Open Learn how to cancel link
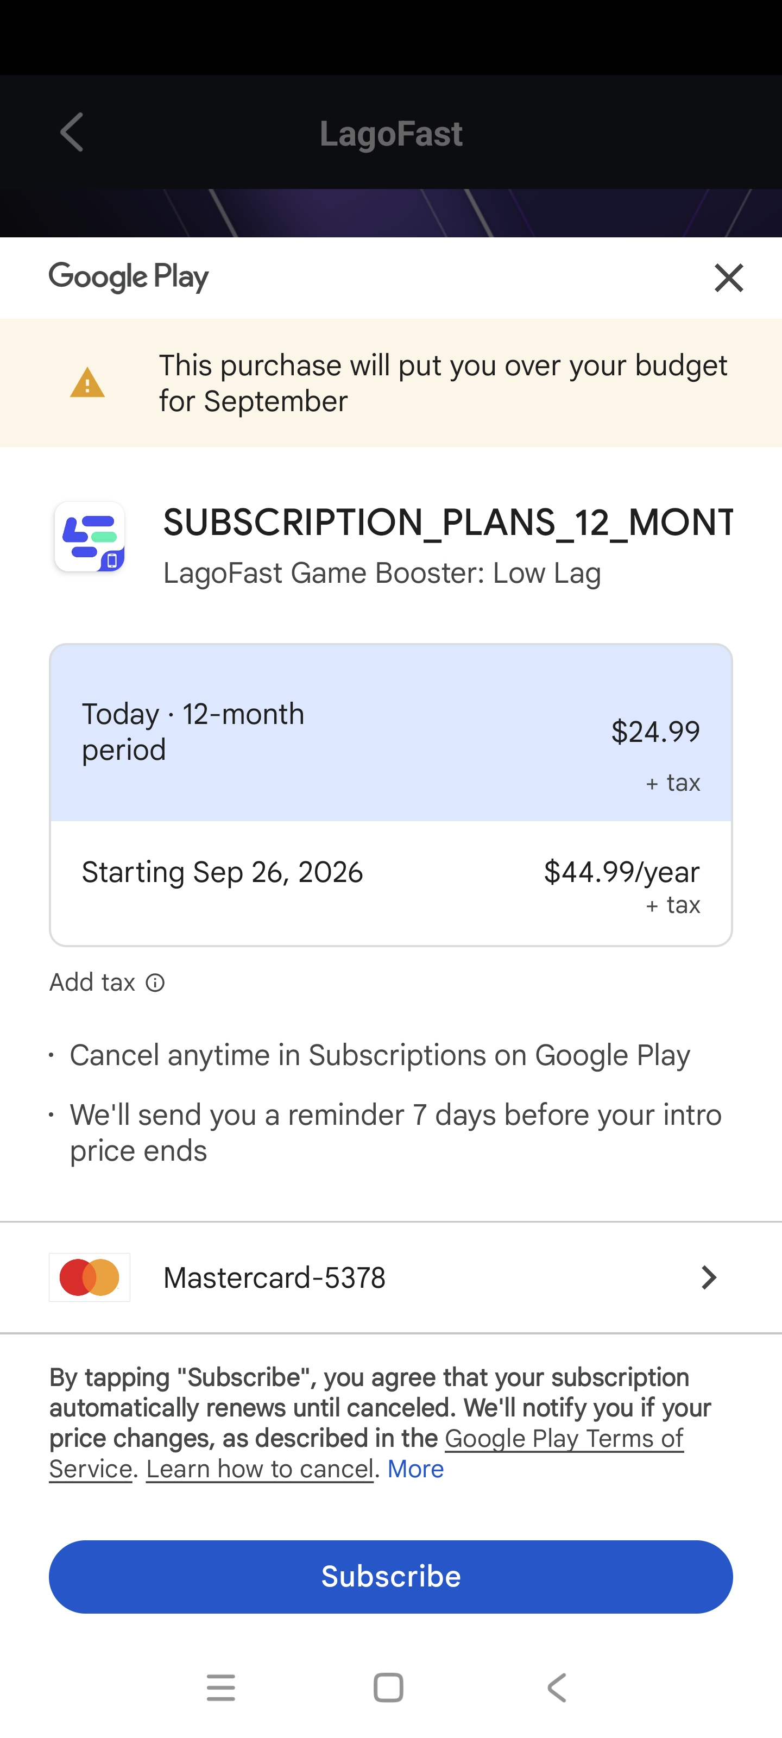This screenshot has width=782, height=1738. coord(260,1470)
